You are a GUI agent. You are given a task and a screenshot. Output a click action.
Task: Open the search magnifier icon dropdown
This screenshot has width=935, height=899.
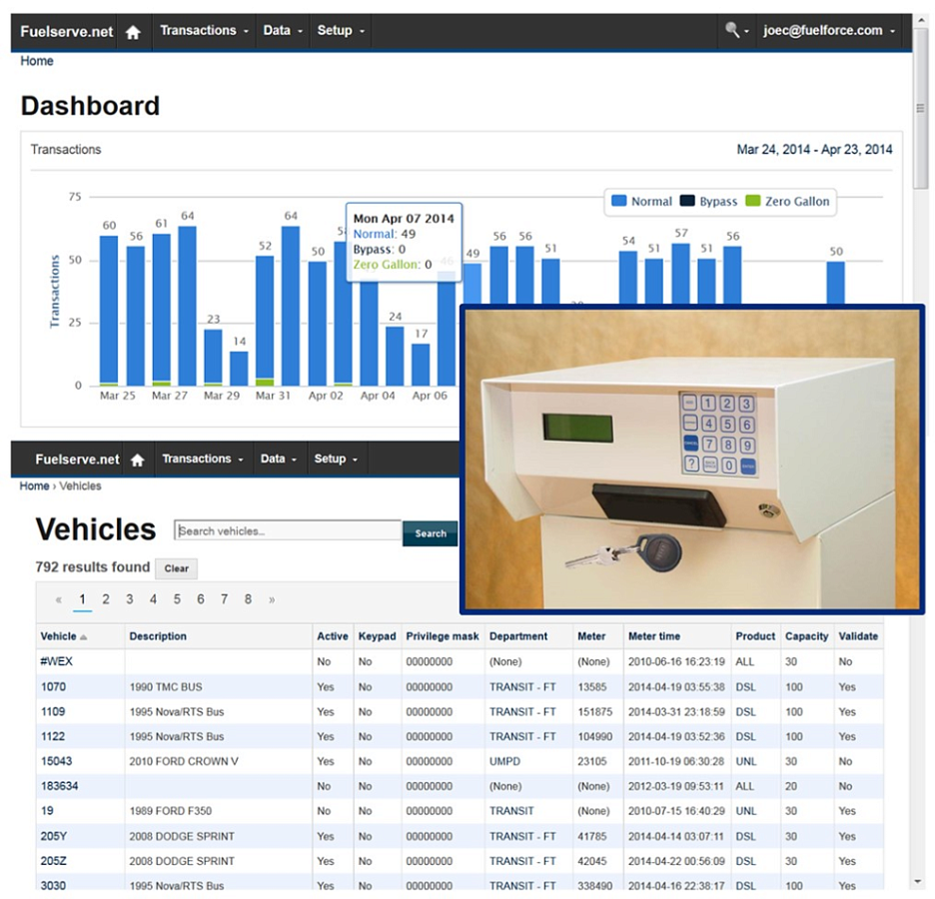[736, 30]
